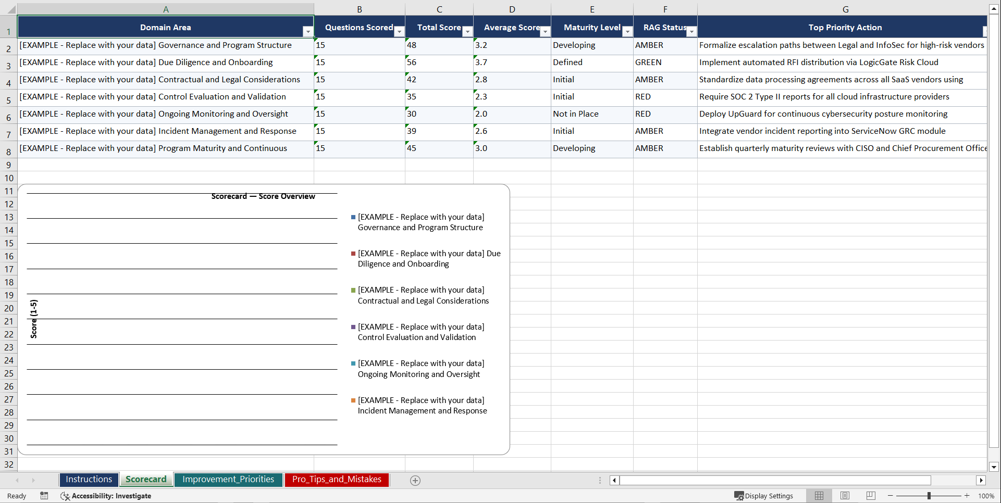Add a new worksheet with the plus icon
This screenshot has height=503, width=1001.
415,480
